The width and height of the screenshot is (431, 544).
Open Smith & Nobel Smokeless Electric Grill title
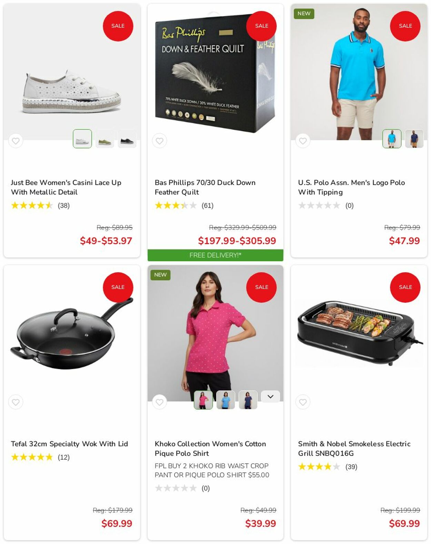coord(354,449)
